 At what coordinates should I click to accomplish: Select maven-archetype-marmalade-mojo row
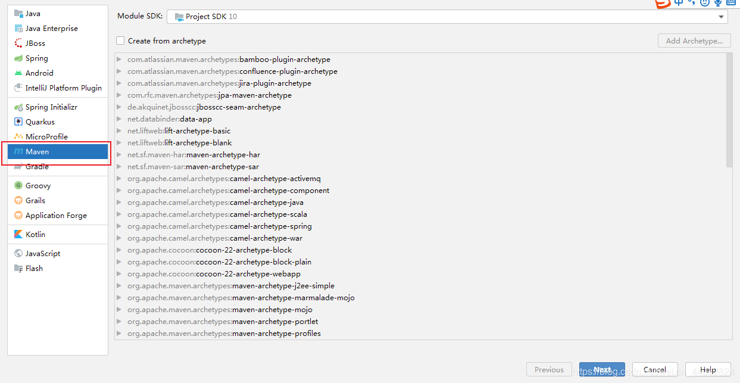[420, 298]
